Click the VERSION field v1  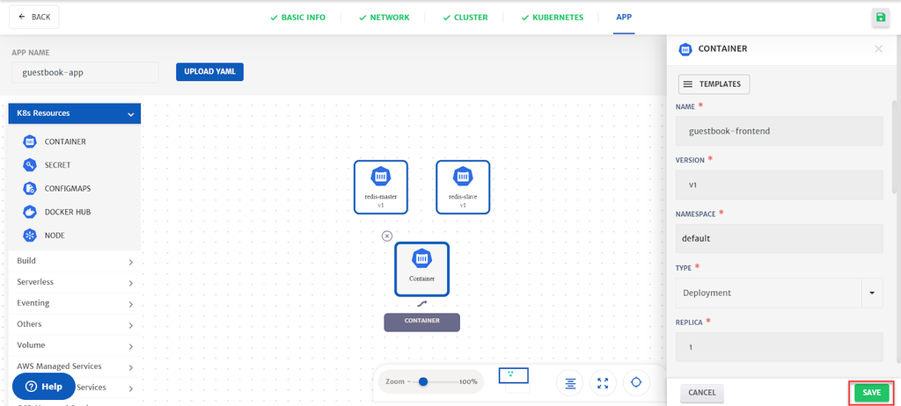click(x=780, y=185)
